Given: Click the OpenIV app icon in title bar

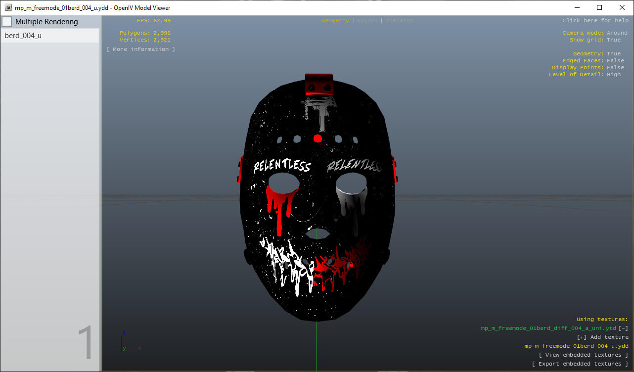Looking at the screenshot, I should pyautogui.click(x=8, y=7).
